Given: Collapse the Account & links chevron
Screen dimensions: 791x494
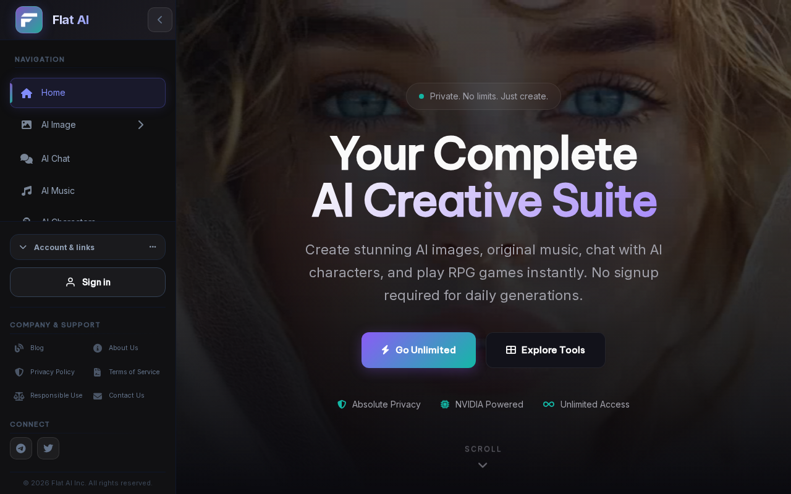Looking at the screenshot, I should pos(23,247).
